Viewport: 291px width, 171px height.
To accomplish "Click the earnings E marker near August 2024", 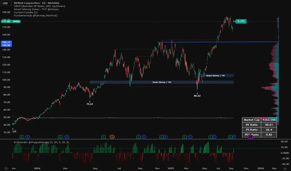I will pos(138,137).
